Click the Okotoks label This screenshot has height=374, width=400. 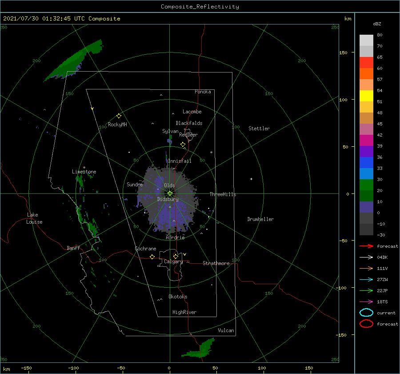[178, 297]
